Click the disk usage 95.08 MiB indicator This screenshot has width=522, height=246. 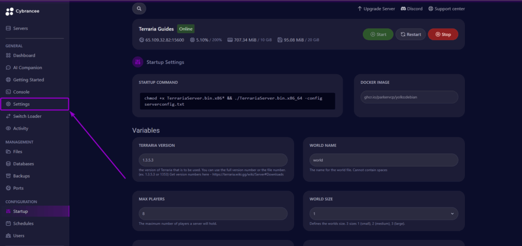pos(298,40)
